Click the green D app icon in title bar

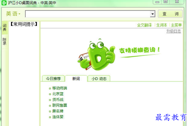pos(4,3)
